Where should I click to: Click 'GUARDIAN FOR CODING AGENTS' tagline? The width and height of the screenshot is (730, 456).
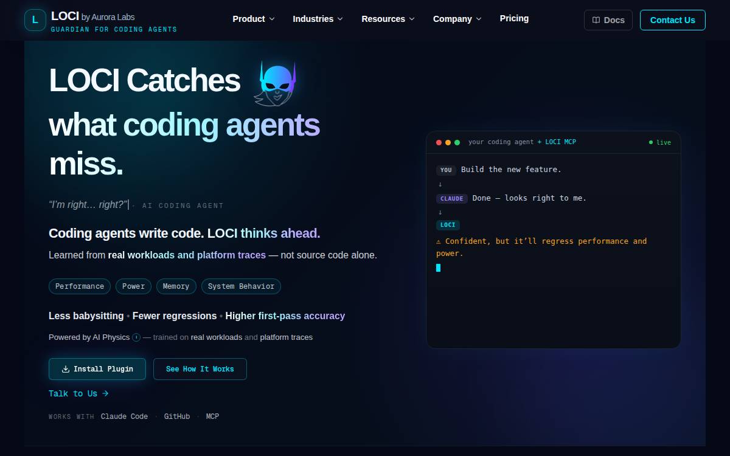click(x=114, y=29)
